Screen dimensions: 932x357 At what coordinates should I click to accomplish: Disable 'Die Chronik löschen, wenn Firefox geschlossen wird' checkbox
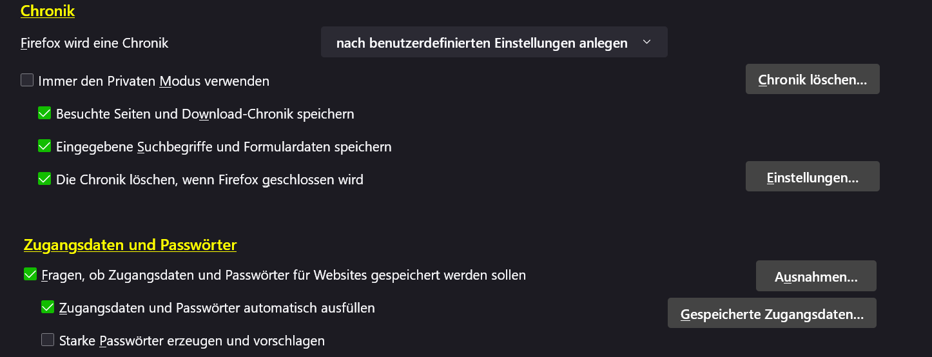coord(44,179)
